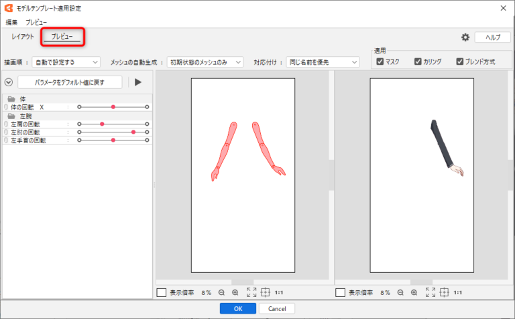Screen dimensions: 515x319
Task: Click パラメータをデフォルト値に戻す button
Action: pyautogui.click(x=70, y=82)
